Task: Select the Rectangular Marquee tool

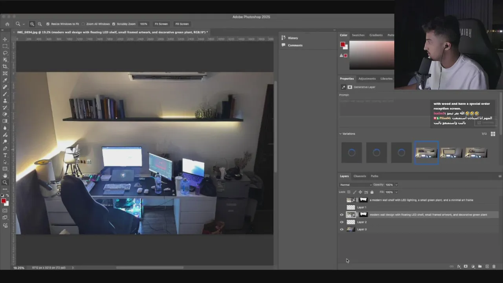Action: [x=5, y=46]
